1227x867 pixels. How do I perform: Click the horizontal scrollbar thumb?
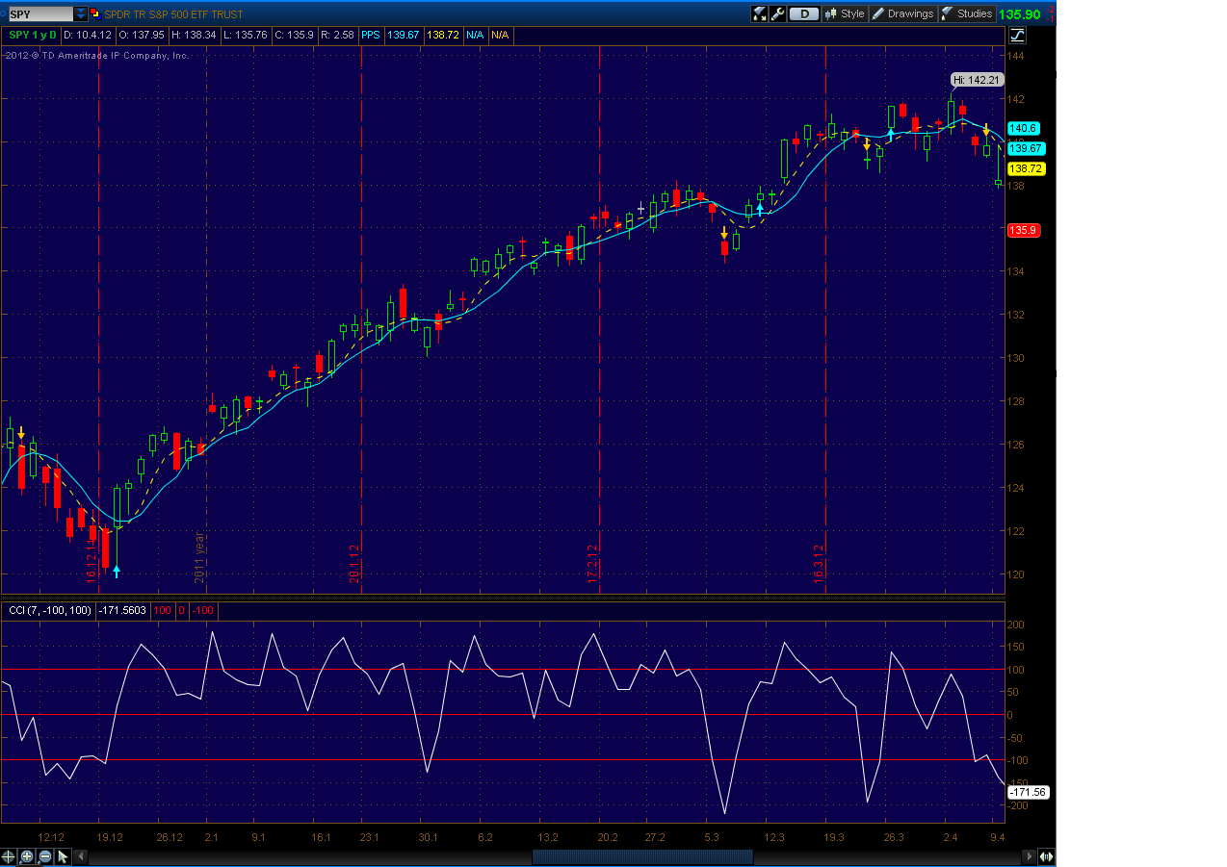(x=642, y=856)
